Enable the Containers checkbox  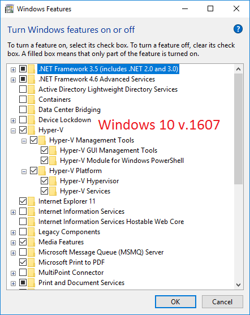coord(23,99)
